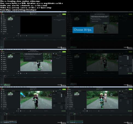
Task: Click green Share button in boy-and-girl playback frame
Action: click(x=131, y=89)
